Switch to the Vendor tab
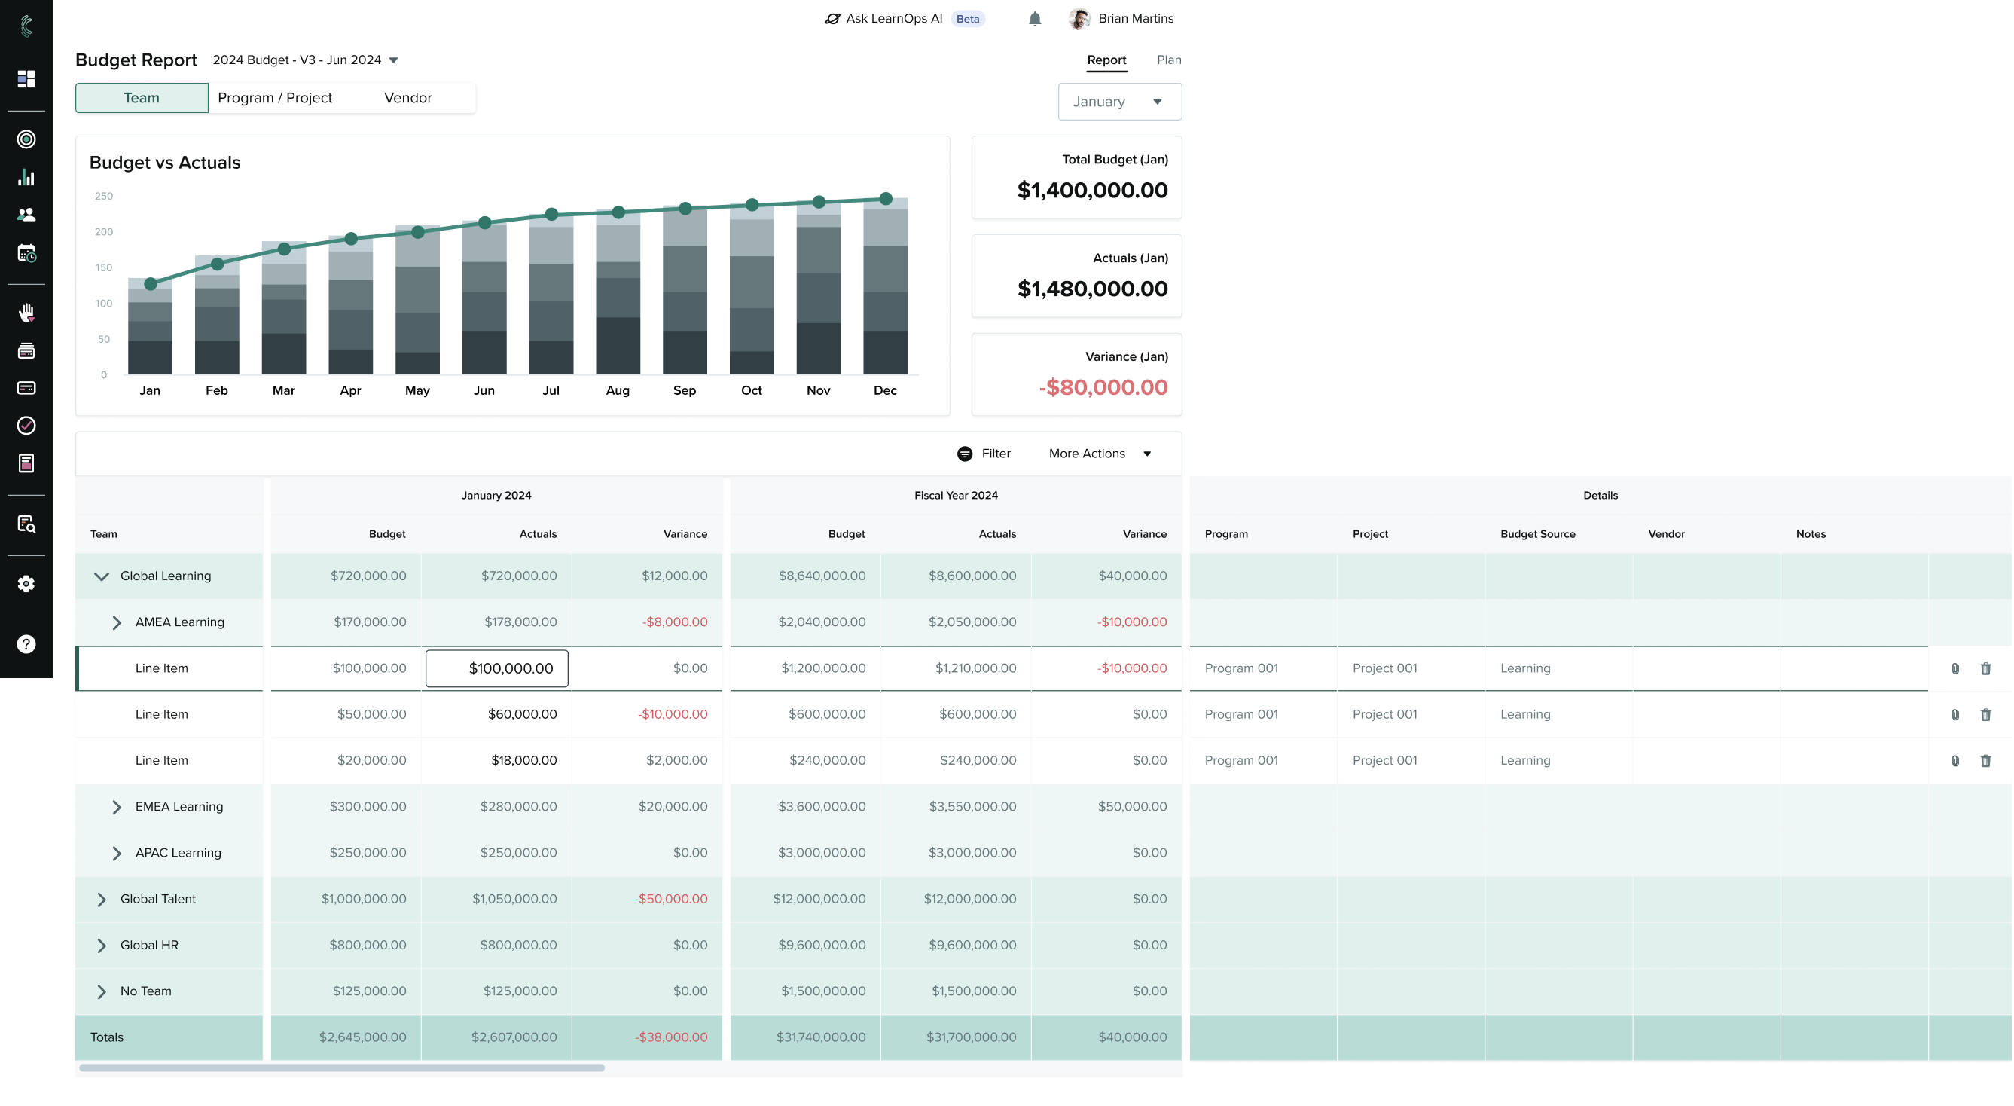2014x1106 pixels. [407, 96]
